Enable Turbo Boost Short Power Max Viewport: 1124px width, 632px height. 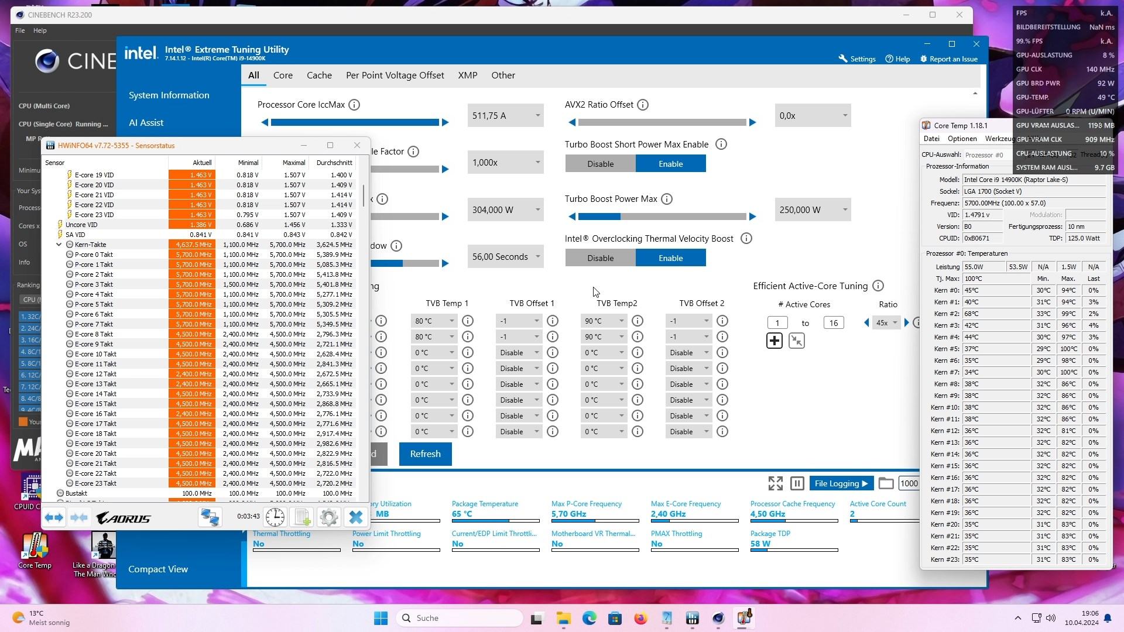pyautogui.click(x=671, y=164)
